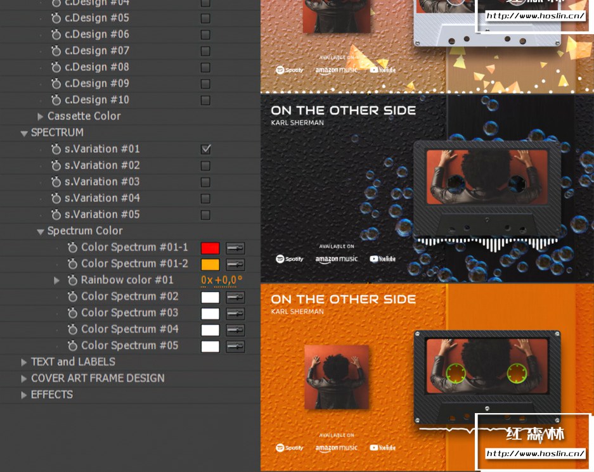This screenshot has height=472, width=594.
Task: Pick color with eyedropper for Spectrum #02
Action: click(x=235, y=298)
